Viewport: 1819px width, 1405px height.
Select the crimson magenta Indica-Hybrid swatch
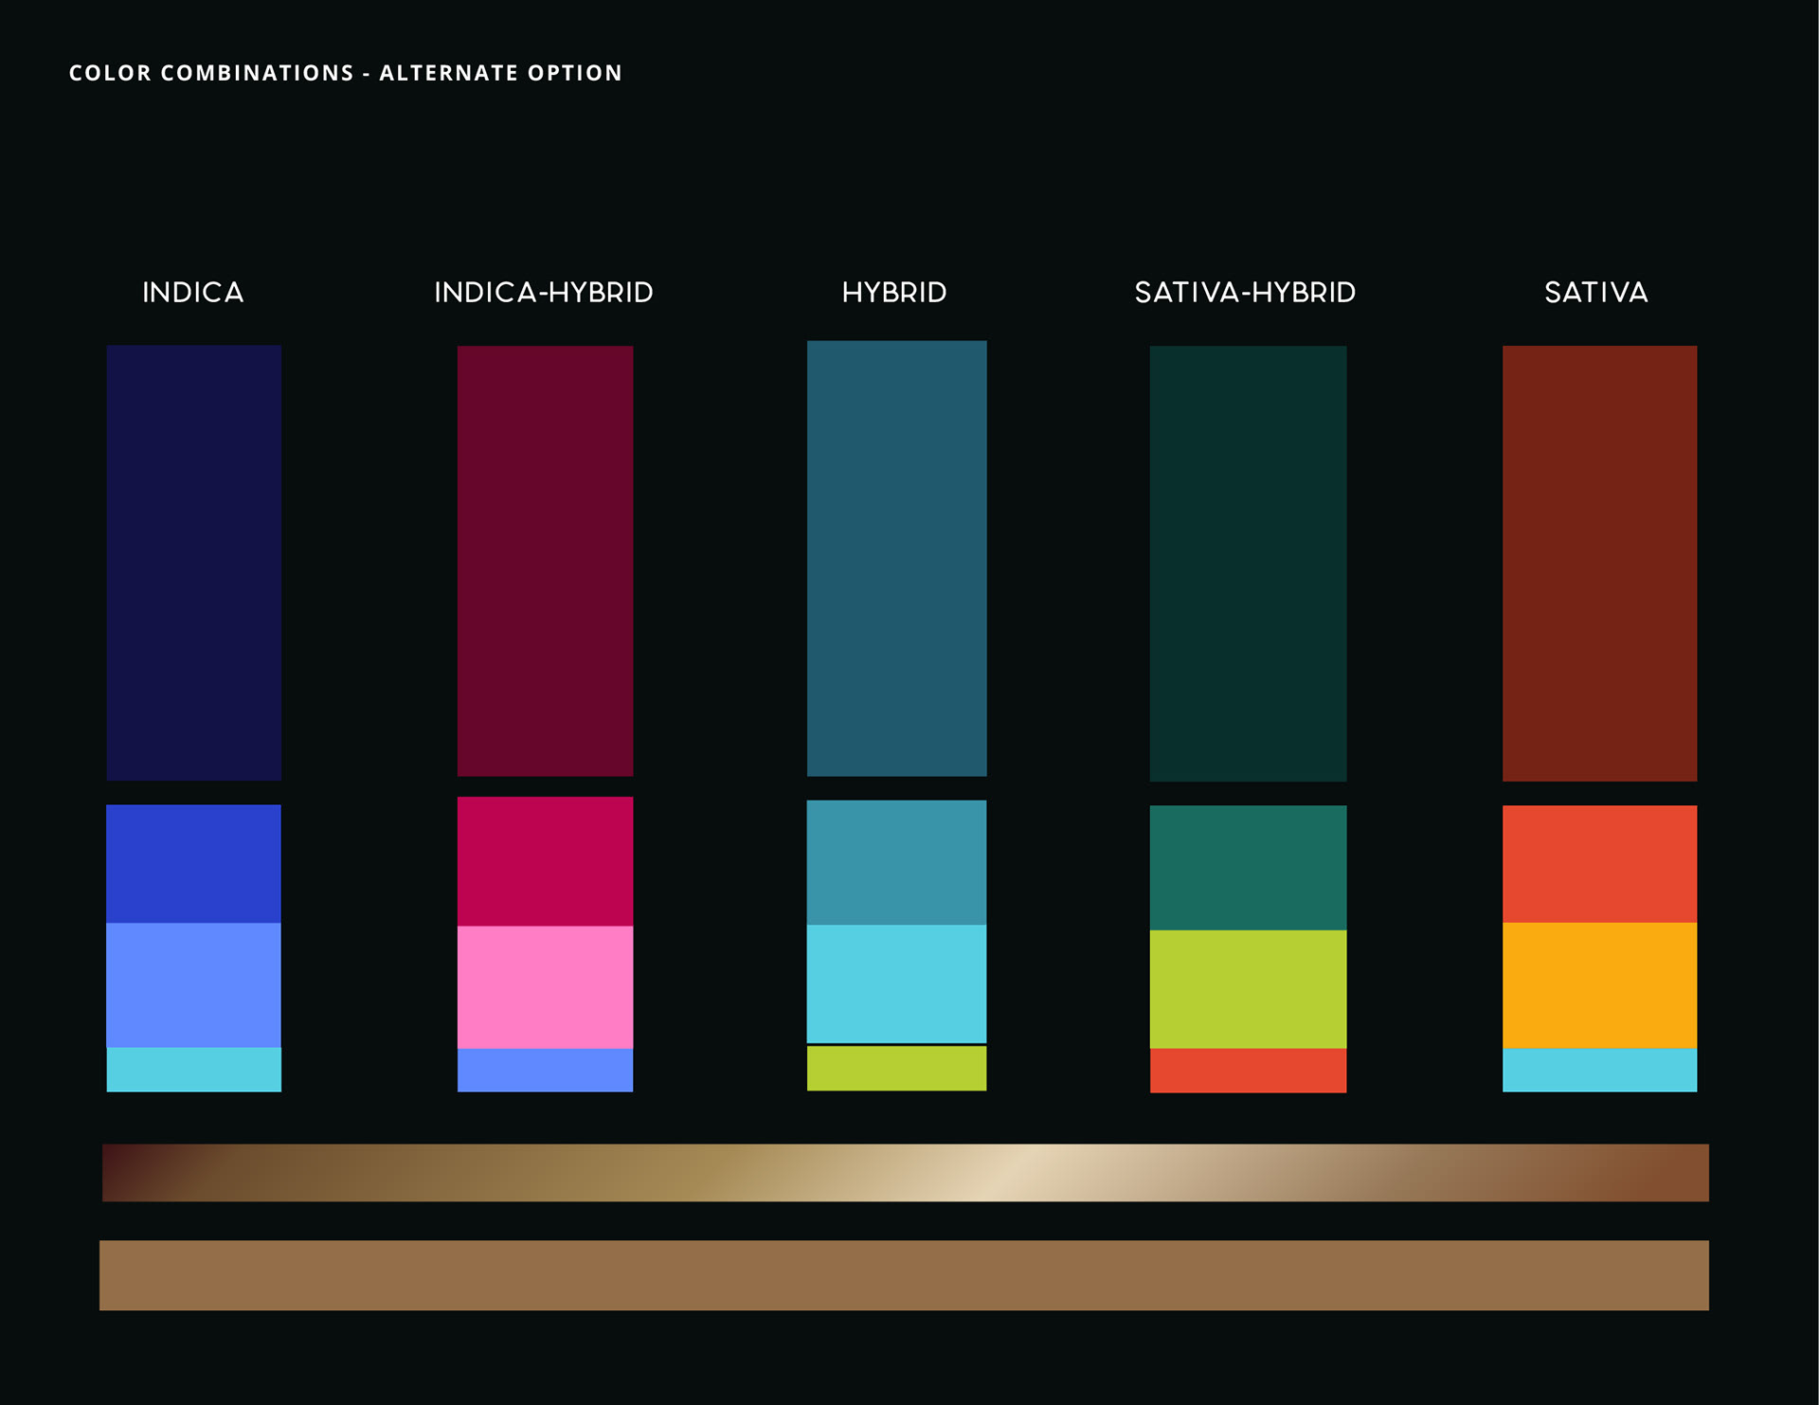click(x=545, y=860)
